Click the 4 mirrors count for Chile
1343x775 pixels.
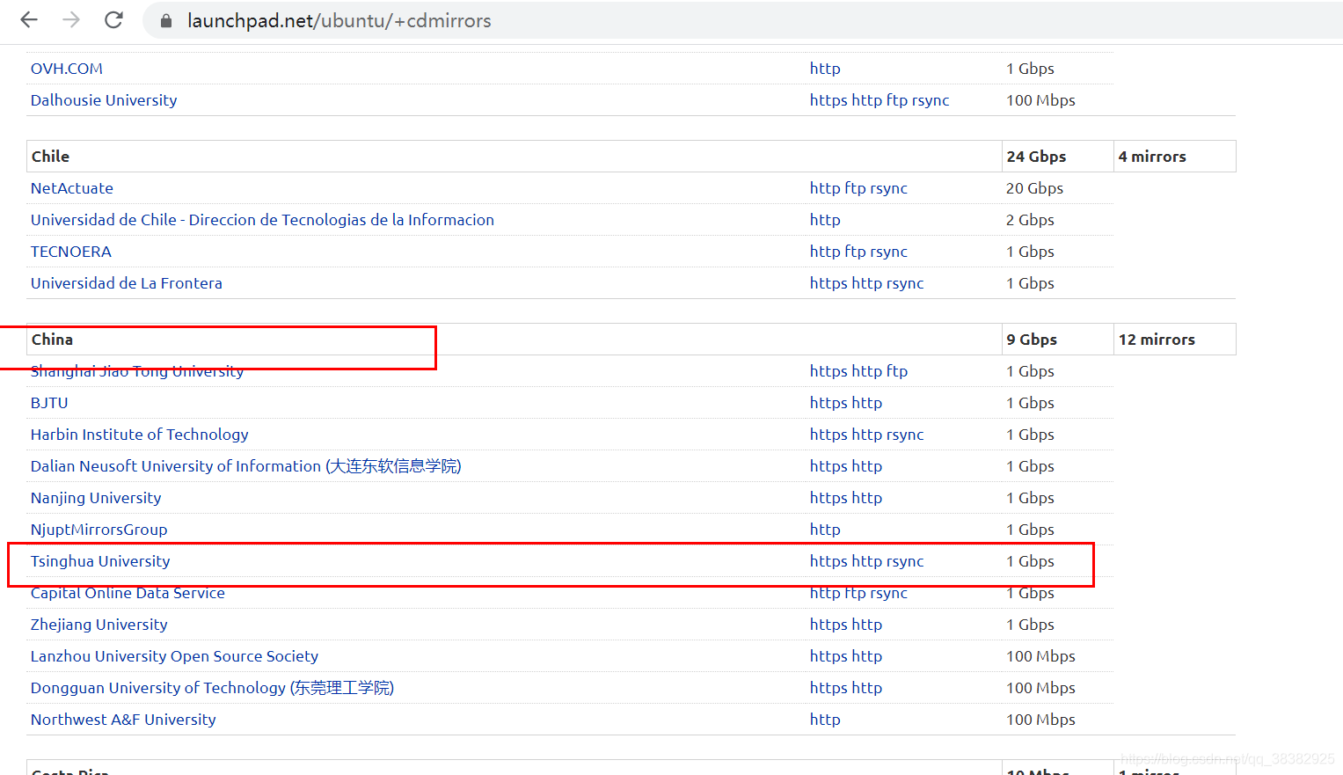click(1152, 157)
